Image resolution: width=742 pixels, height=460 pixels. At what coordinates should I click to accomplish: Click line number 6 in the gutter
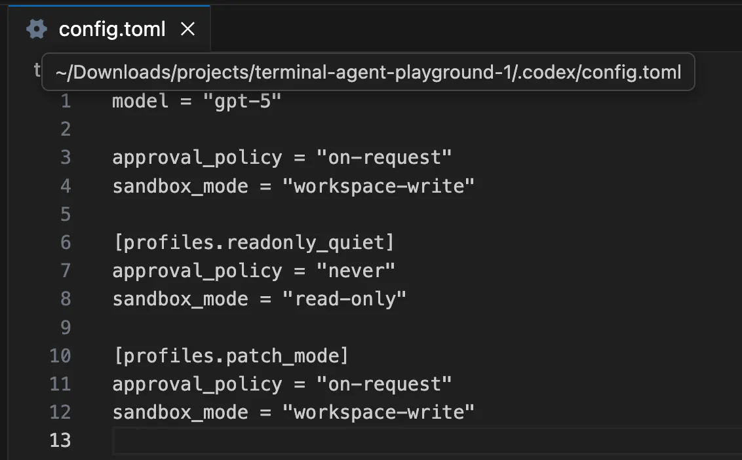pos(65,242)
